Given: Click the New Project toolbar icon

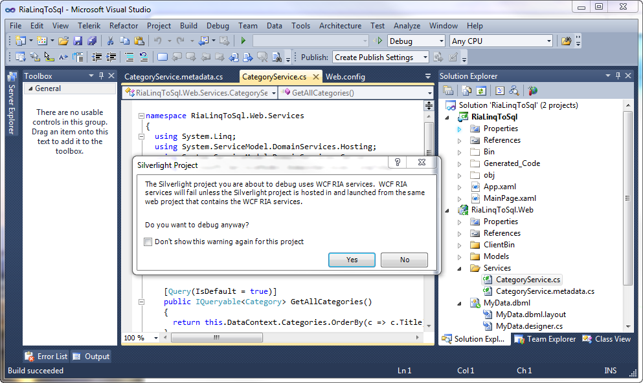Looking at the screenshot, I should tap(21, 41).
